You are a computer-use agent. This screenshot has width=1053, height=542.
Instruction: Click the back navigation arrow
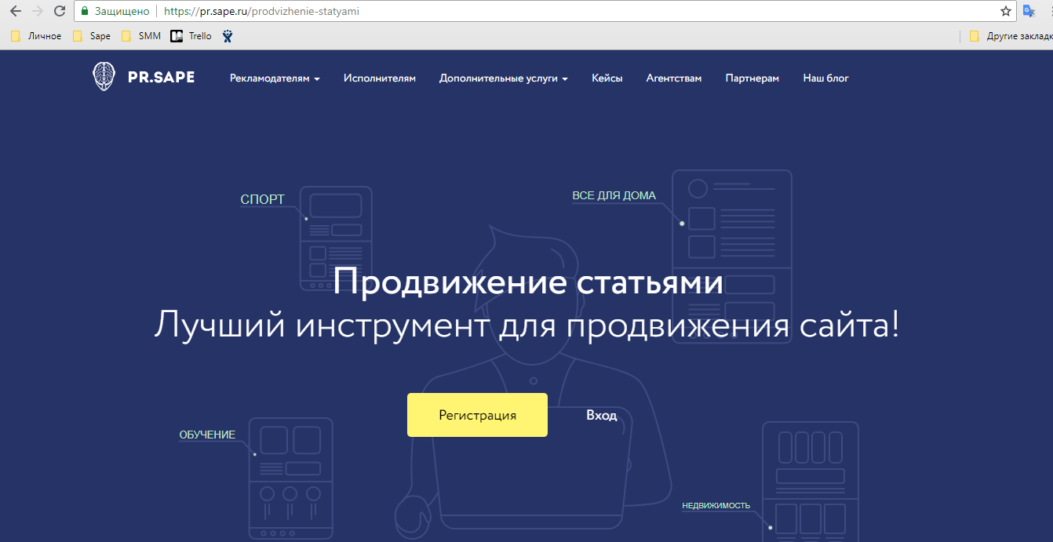(x=13, y=11)
